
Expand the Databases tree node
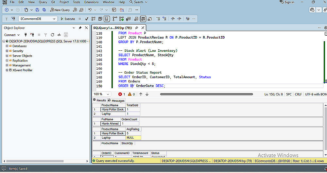pyautogui.click(x=7, y=46)
